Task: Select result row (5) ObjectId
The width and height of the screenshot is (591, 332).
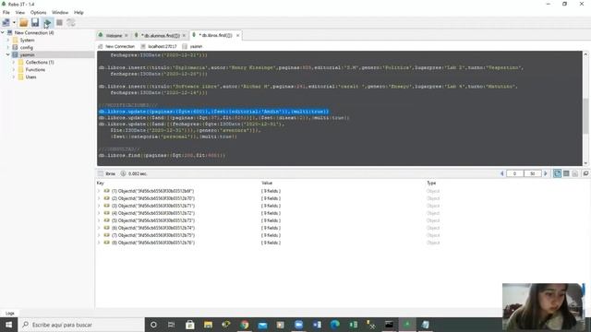Action: (x=153, y=220)
